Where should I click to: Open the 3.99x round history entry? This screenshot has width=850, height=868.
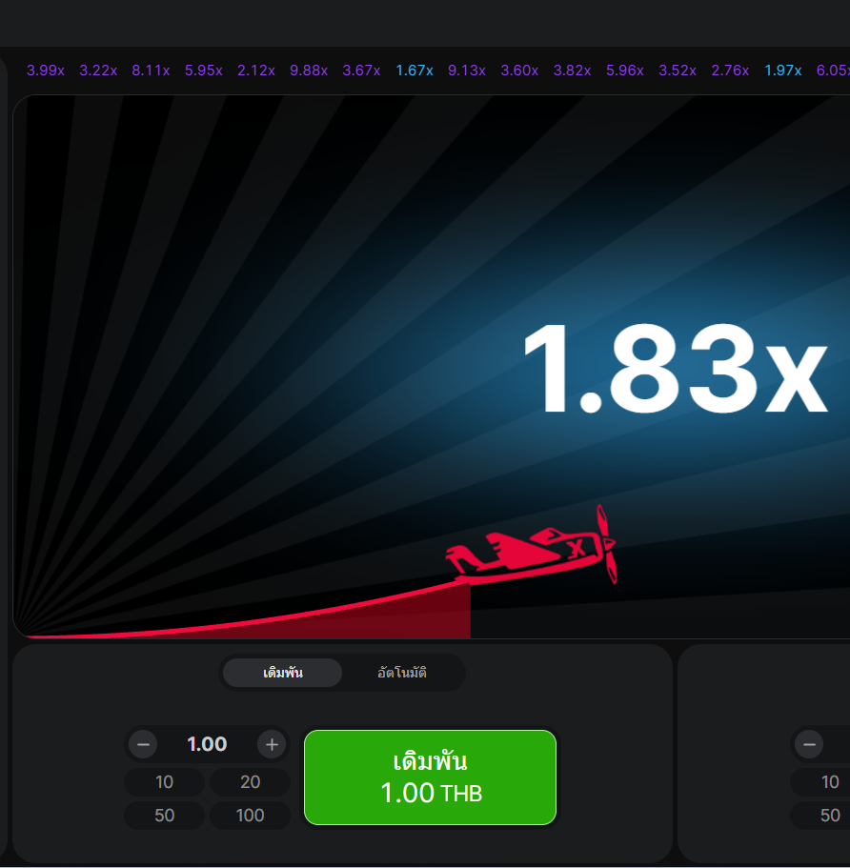[x=46, y=71]
